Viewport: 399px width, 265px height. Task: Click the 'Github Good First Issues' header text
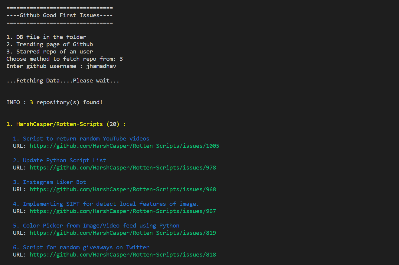pyautogui.click(x=60, y=15)
